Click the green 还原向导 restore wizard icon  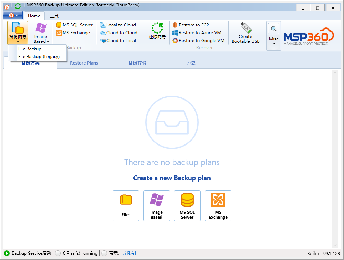157,31
